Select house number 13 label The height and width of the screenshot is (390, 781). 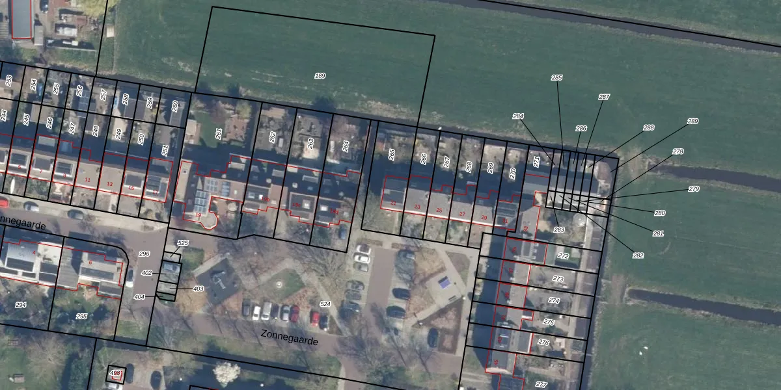(x=109, y=184)
